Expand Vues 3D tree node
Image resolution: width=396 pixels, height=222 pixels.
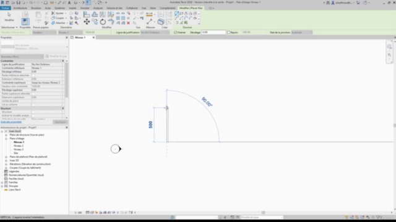pos(6,160)
